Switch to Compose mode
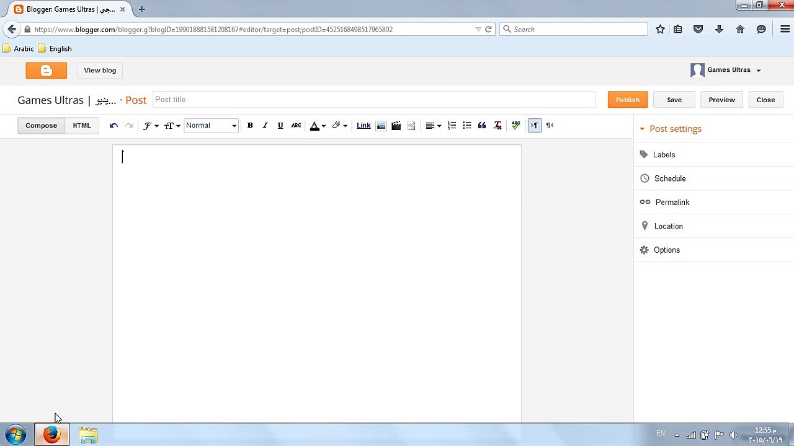 41,126
